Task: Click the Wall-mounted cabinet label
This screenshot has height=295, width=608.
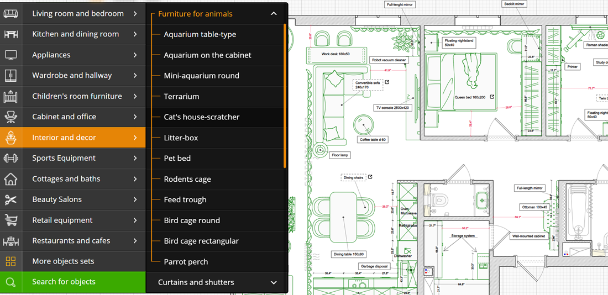Action: click(x=528, y=236)
